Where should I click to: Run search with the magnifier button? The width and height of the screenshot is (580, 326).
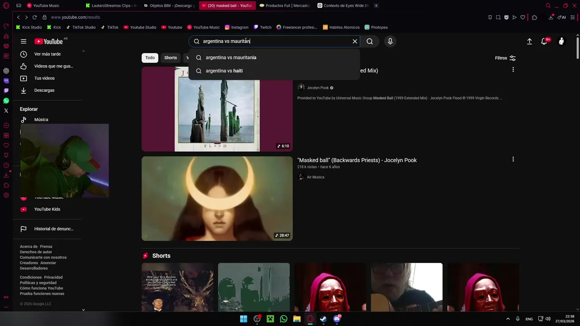pos(370,41)
